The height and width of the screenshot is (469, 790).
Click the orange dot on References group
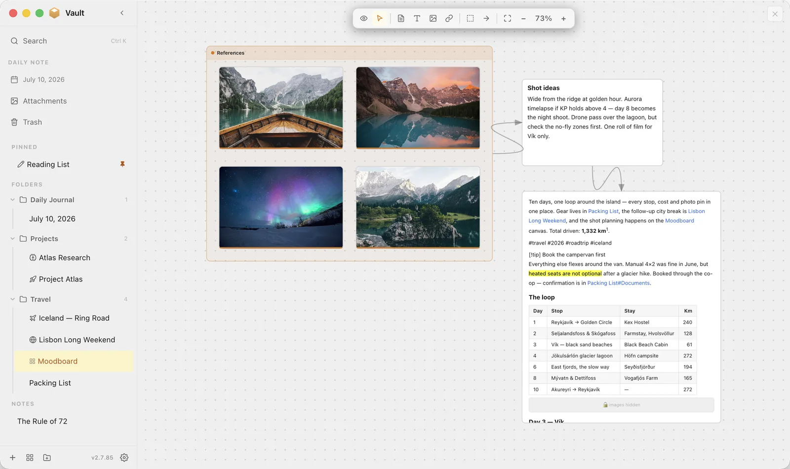pos(213,53)
